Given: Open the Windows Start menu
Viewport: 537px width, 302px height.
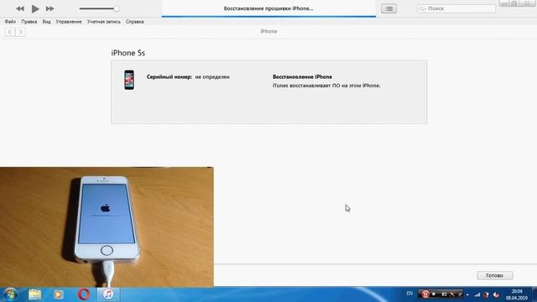Looking at the screenshot, I should [x=10, y=294].
